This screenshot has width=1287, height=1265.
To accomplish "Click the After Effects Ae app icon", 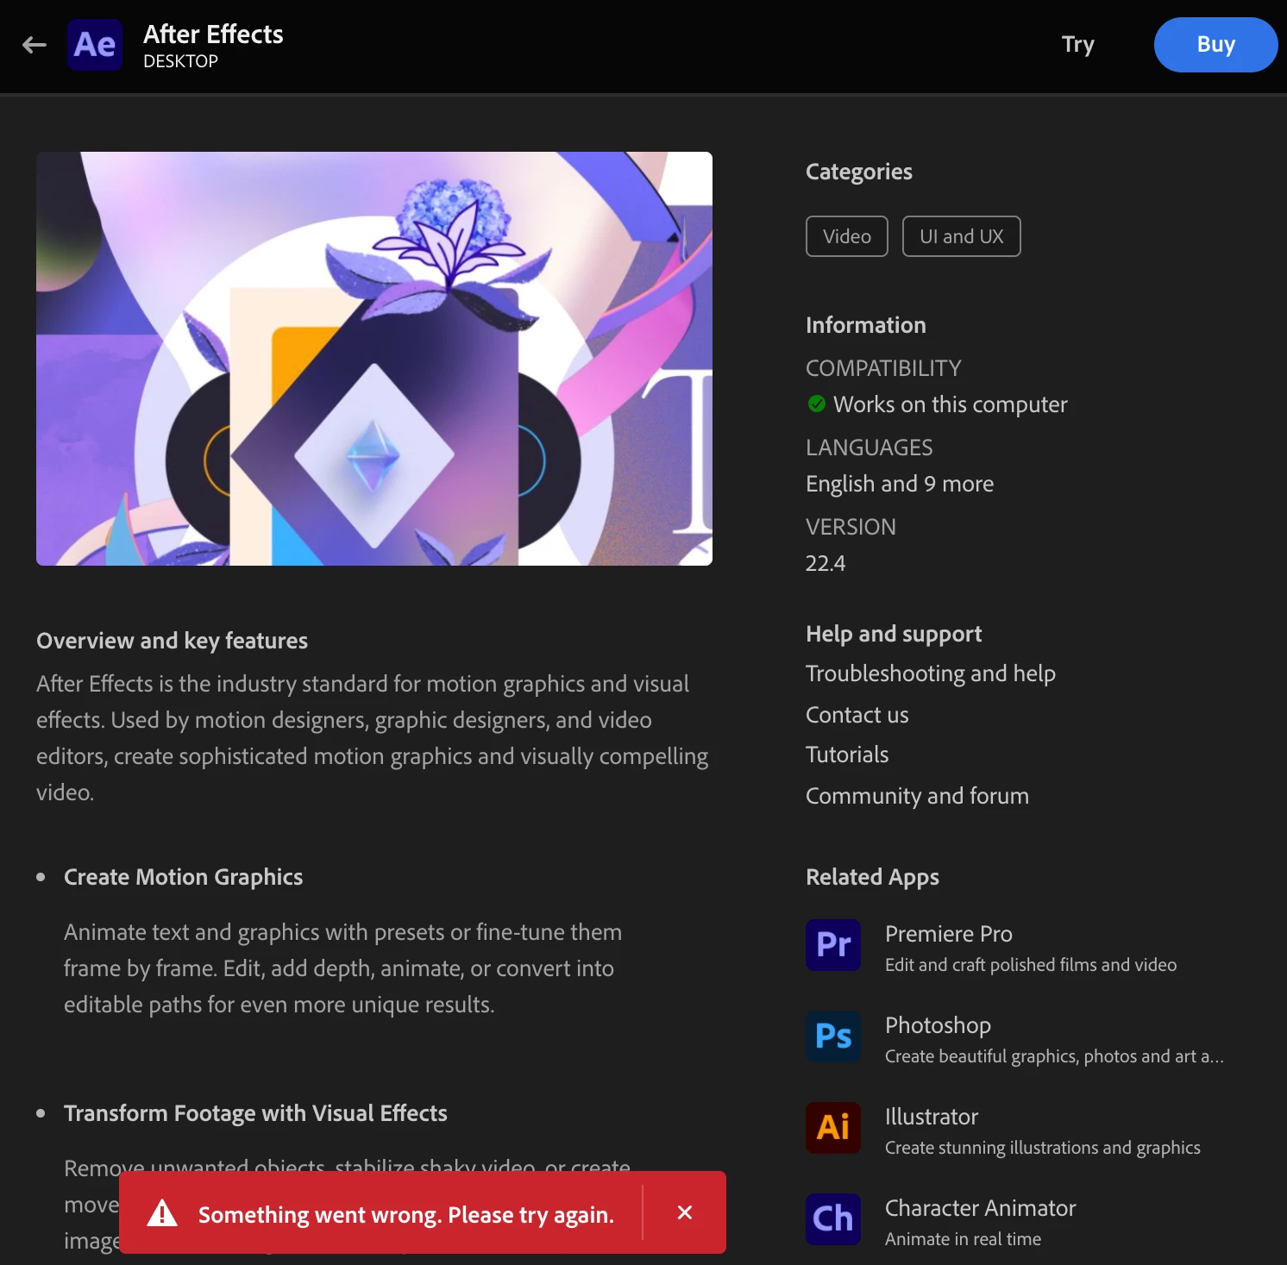I will click(95, 45).
